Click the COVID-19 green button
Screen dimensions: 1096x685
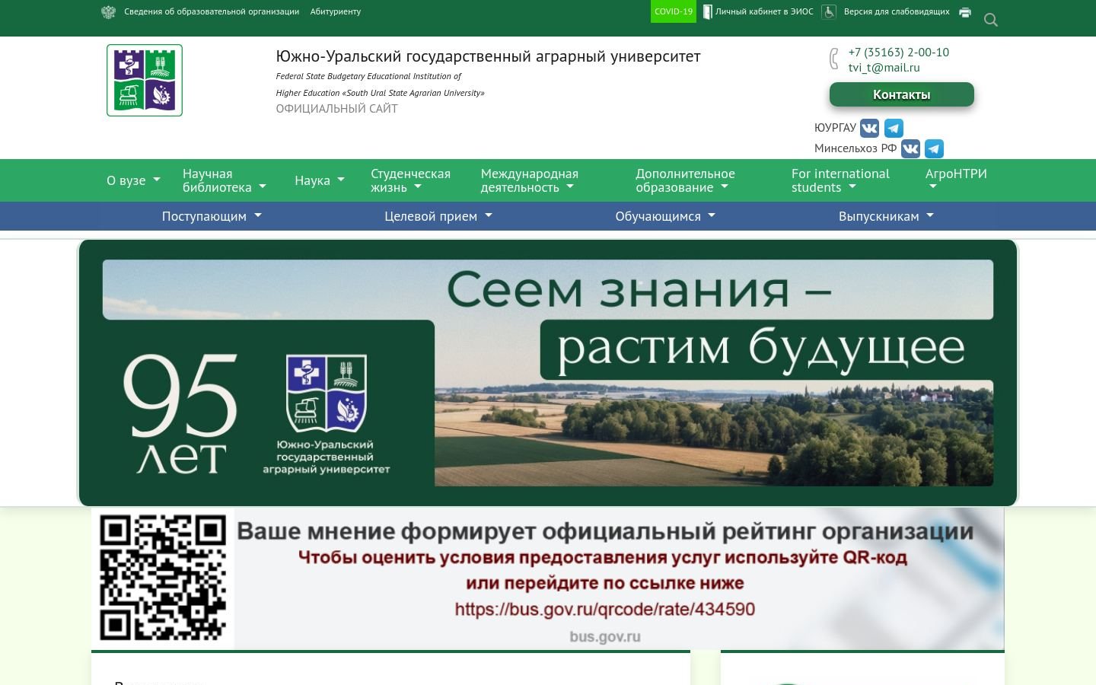674,11
